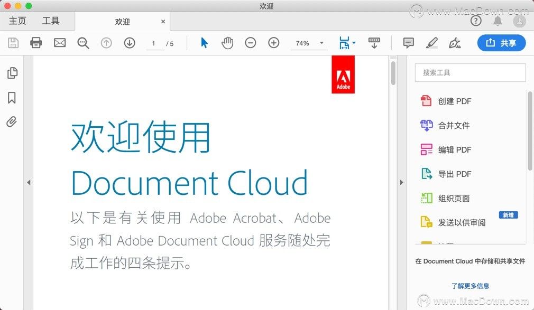Close the 欢迎 document tab
The image size is (534, 310).
[163, 22]
